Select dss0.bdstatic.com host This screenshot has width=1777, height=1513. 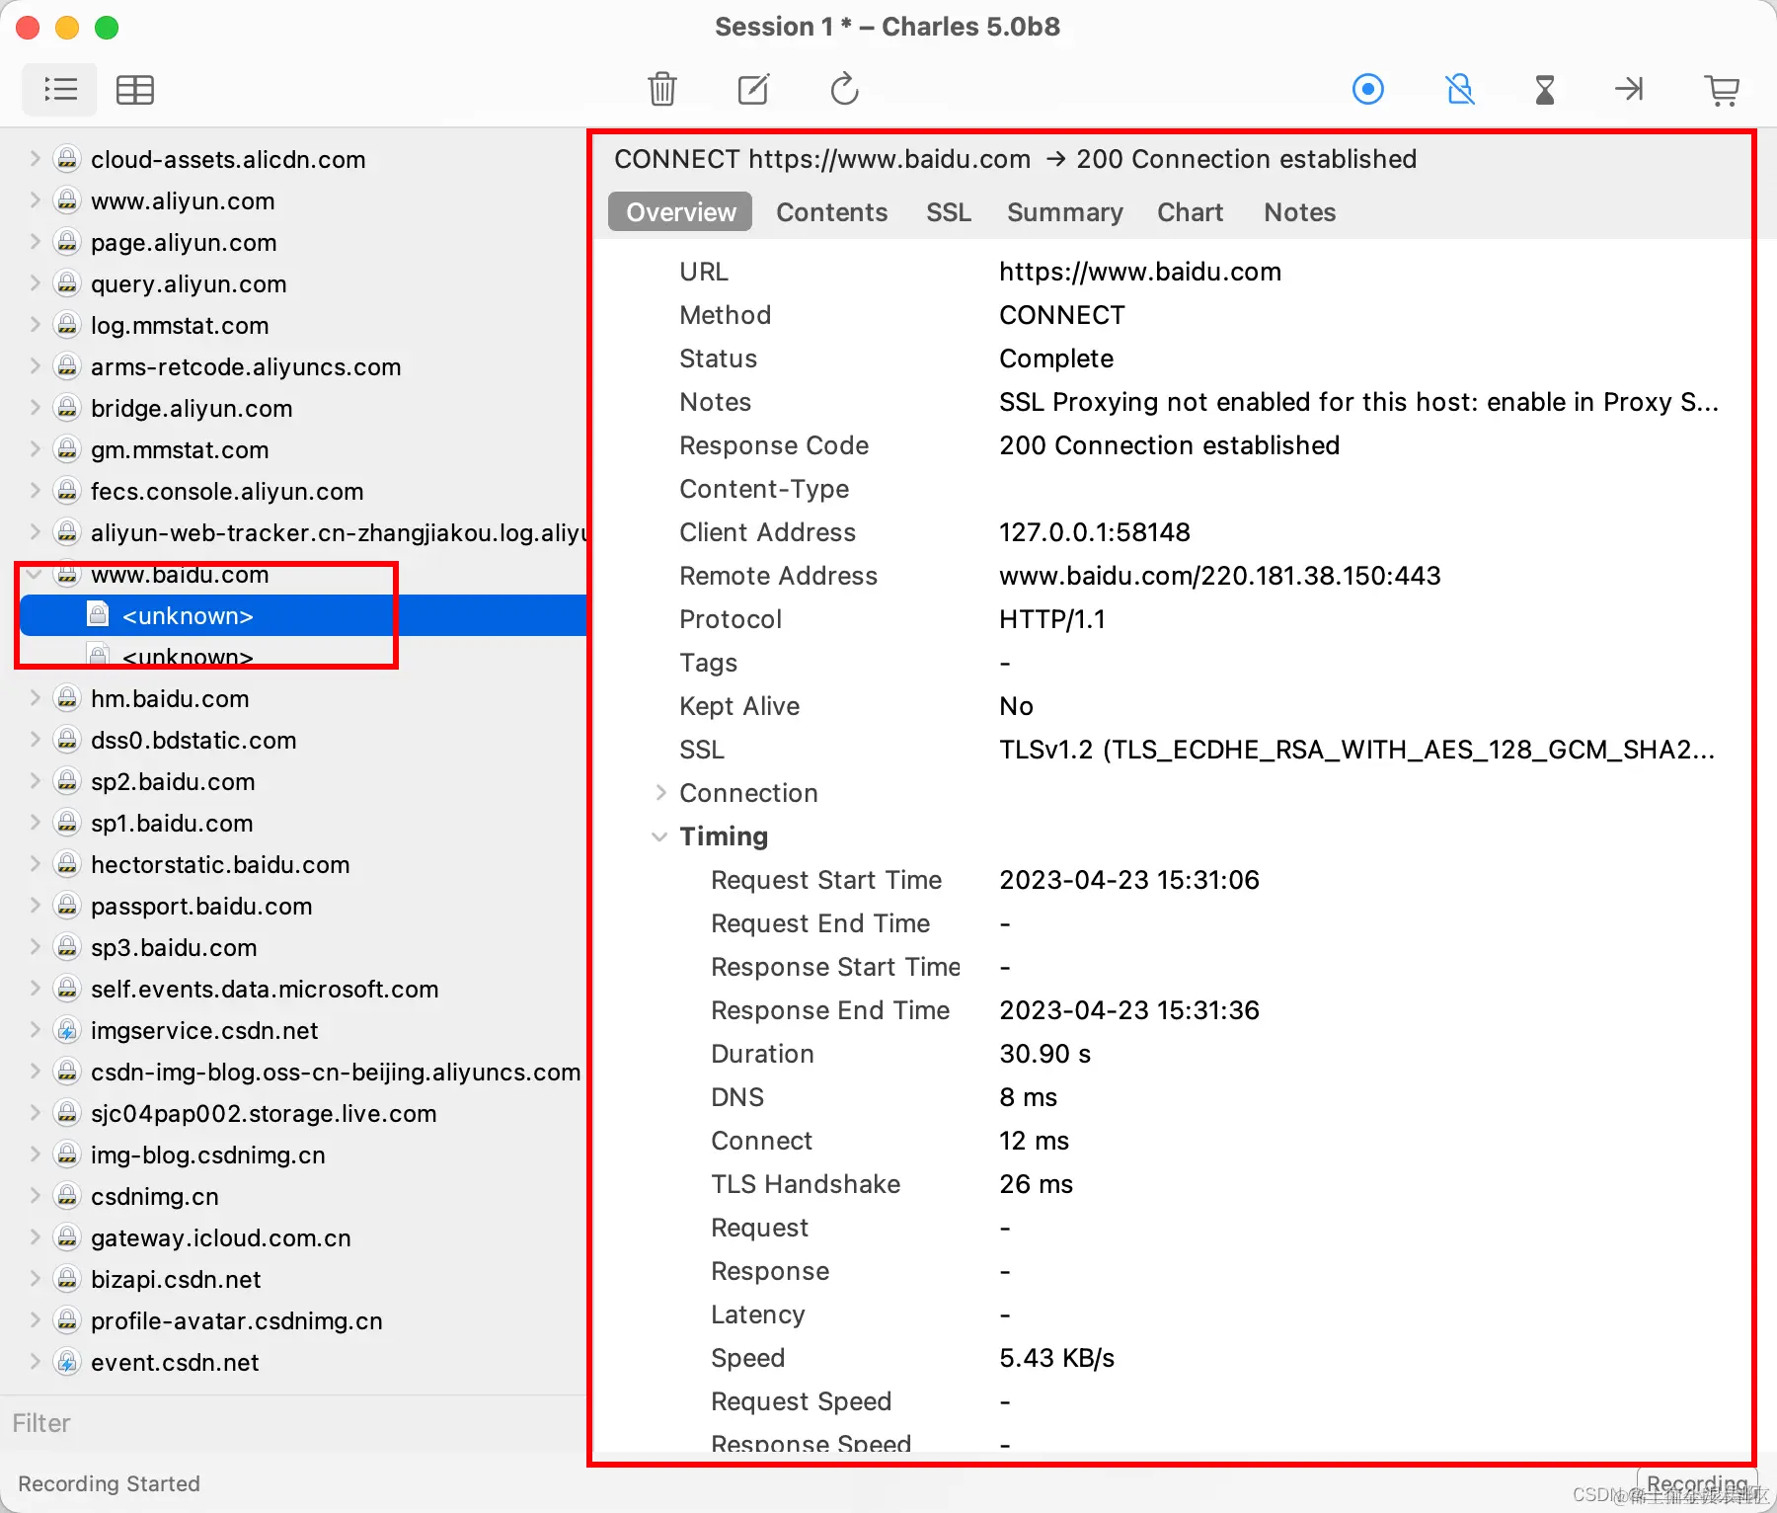(193, 740)
